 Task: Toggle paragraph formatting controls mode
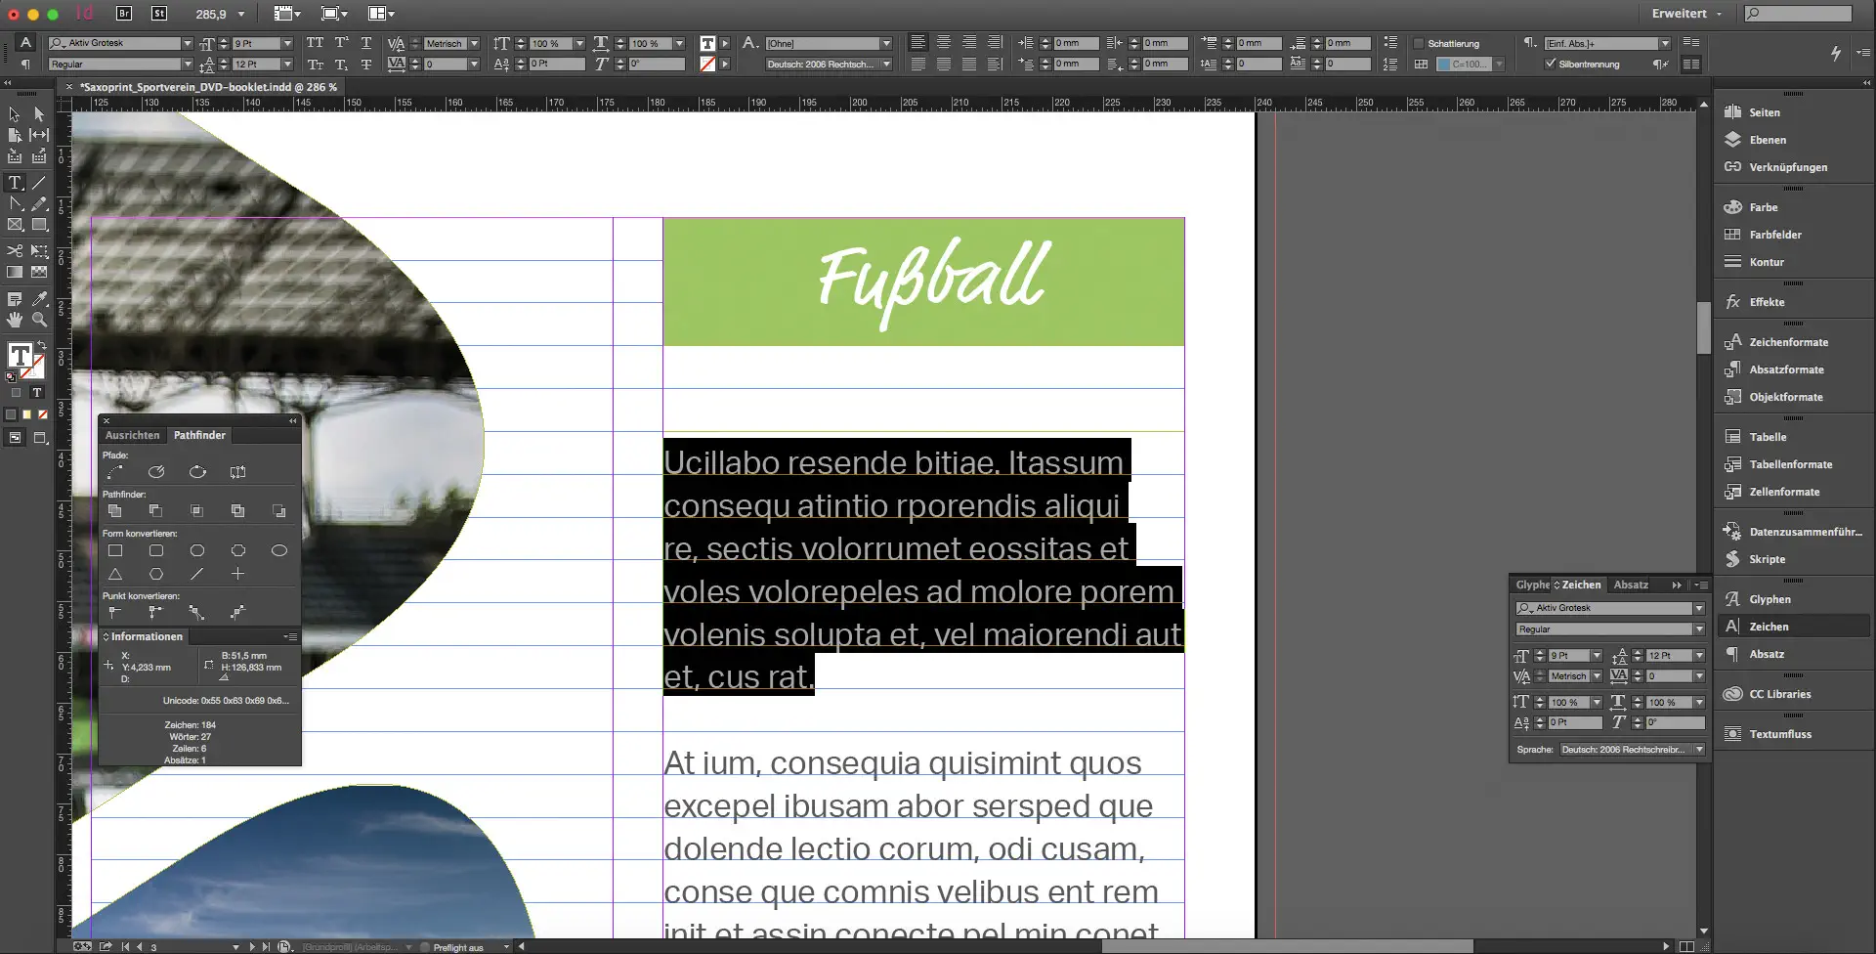25,65
